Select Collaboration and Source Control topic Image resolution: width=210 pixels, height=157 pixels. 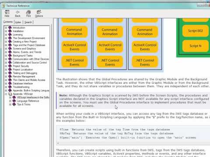pyautogui.click(x=30, y=62)
